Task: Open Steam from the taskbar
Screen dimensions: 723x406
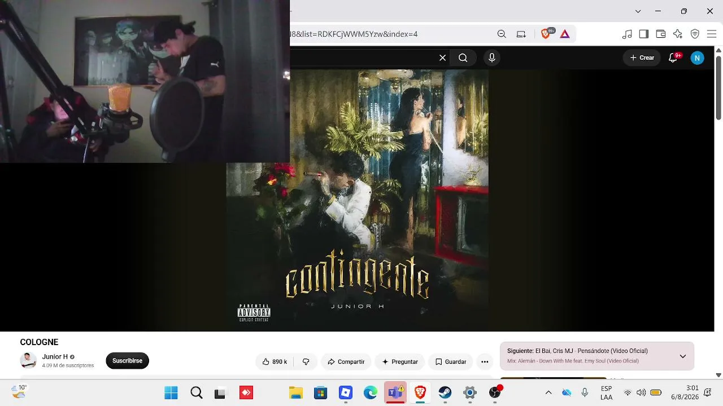Action: (445, 392)
